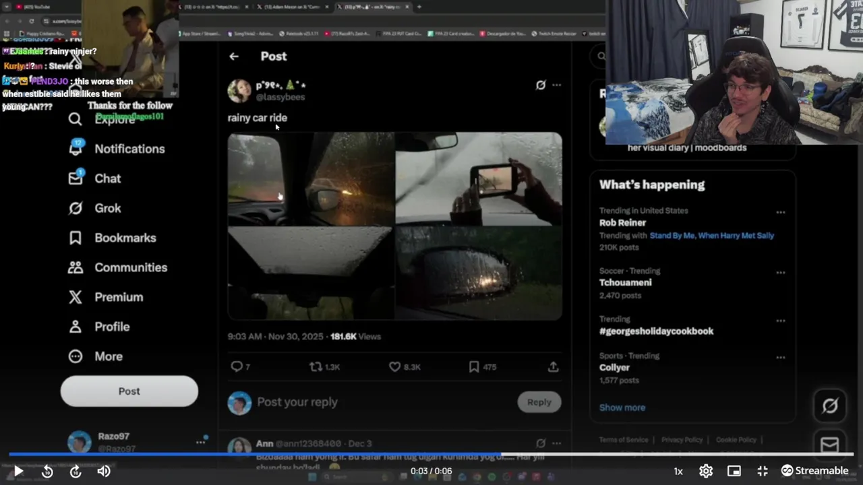Image resolution: width=863 pixels, height=485 pixels.
Task: Open Collyer trend options dots
Action: pyautogui.click(x=780, y=358)
